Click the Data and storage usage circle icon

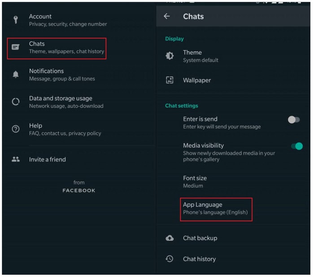coord(16,102)
